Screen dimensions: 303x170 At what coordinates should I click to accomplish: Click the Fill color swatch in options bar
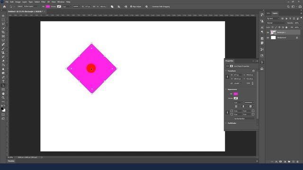click(48, 7)
